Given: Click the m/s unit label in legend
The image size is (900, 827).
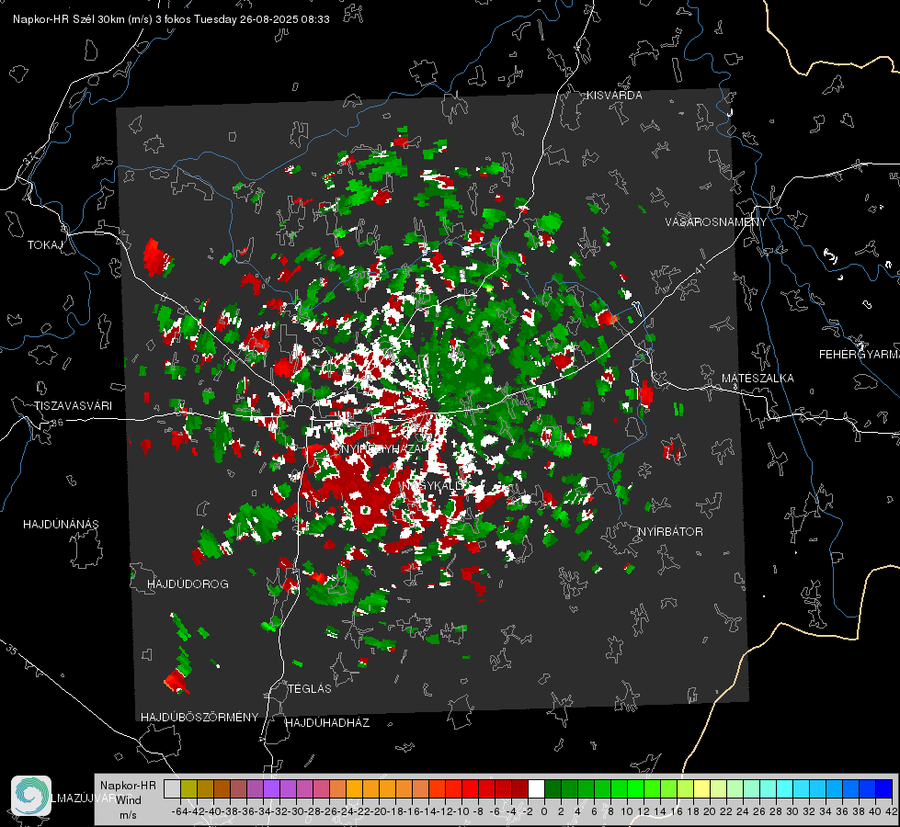Looking at the screenshot, I should tap(128, 815).
